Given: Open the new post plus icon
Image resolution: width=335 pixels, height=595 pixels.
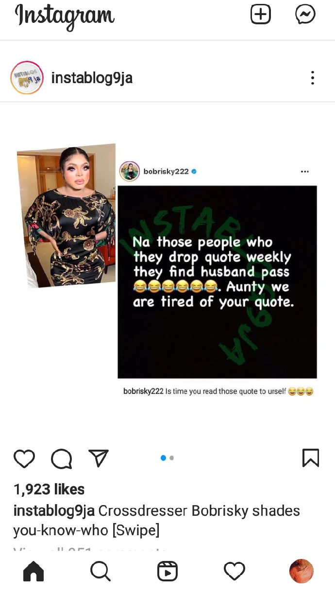Looking at the screenshot, I should coord(261,15).
